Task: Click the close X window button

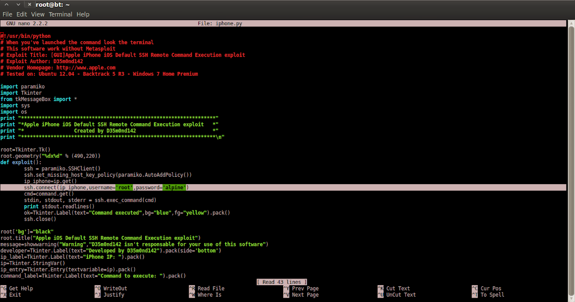Action: click(29, 4)
